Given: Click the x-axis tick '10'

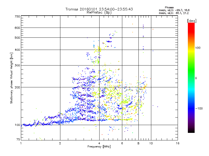Looking at the screenshot, I should [151, 143].
